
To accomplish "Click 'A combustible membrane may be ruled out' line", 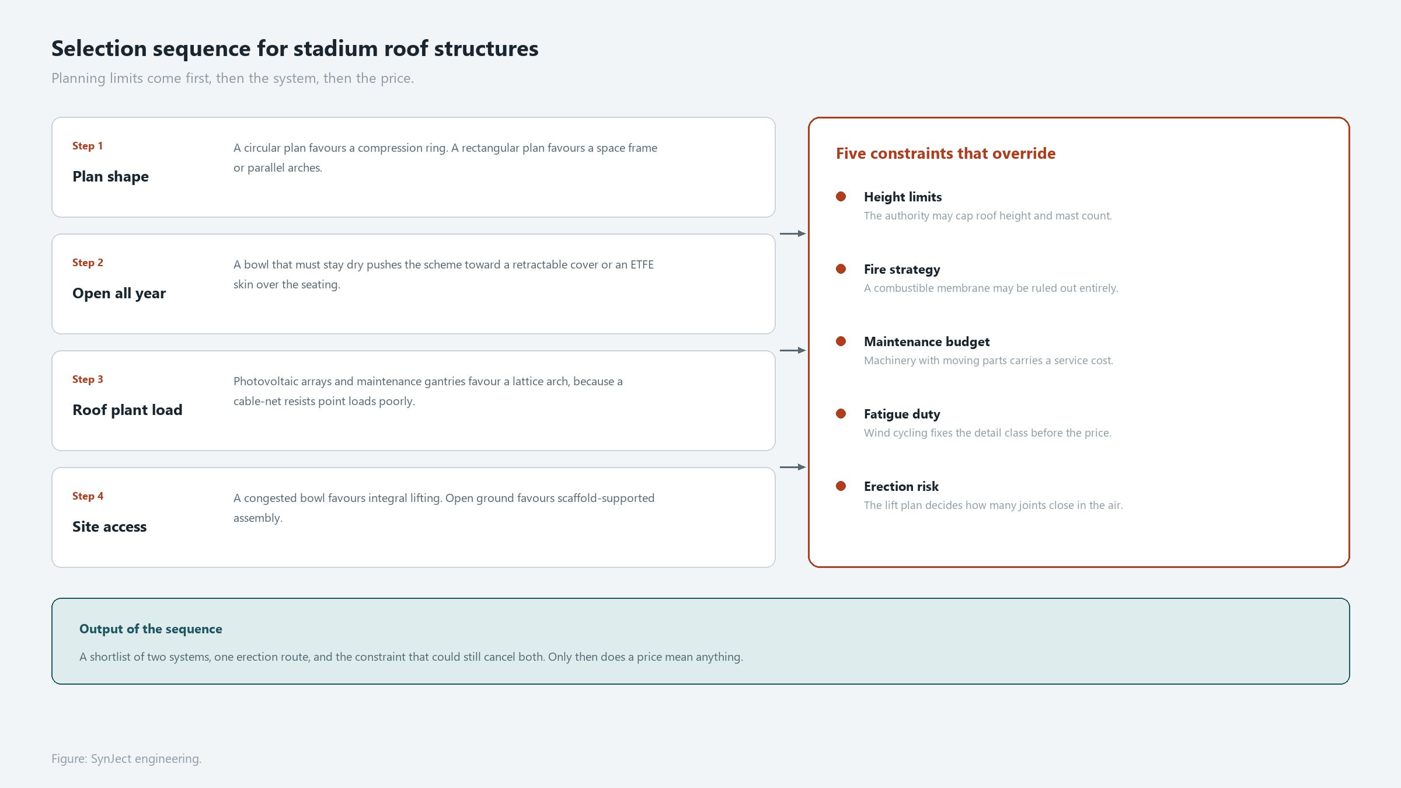I will (x=991, y=288).
